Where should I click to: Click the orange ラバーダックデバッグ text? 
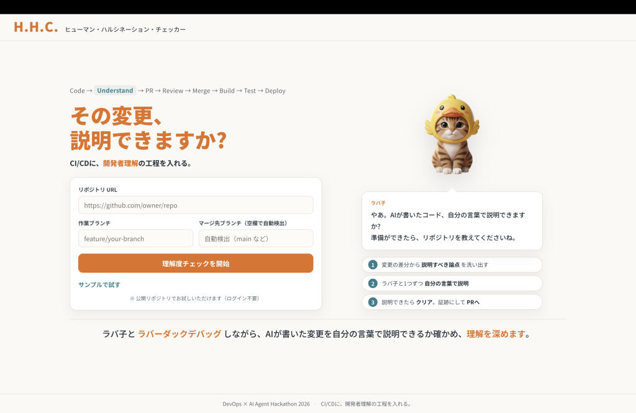[179, 334]
